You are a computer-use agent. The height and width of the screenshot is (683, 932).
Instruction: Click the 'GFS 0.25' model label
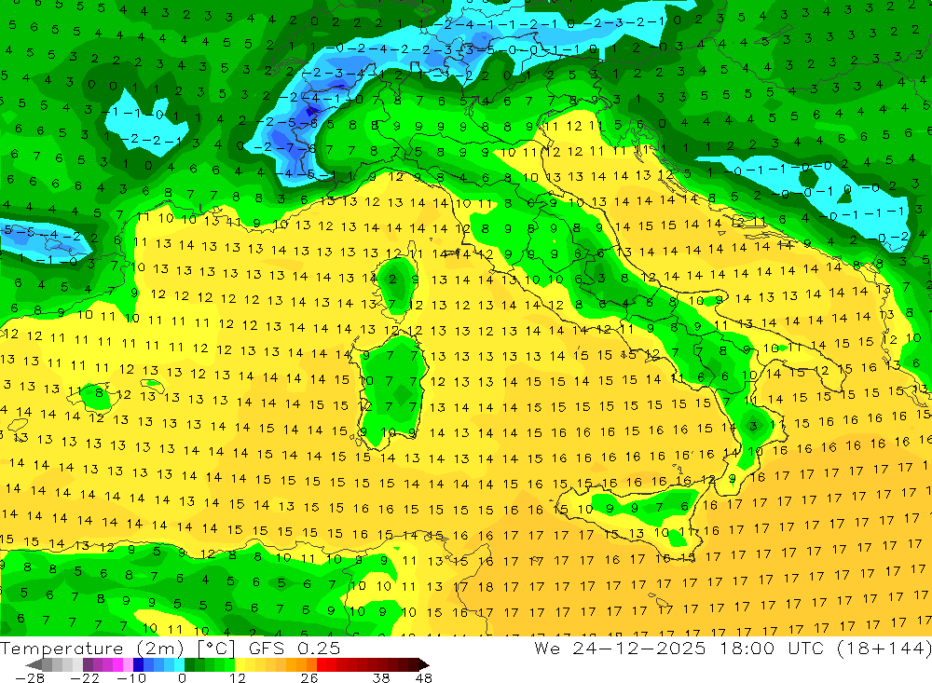[x=295, y=649]
